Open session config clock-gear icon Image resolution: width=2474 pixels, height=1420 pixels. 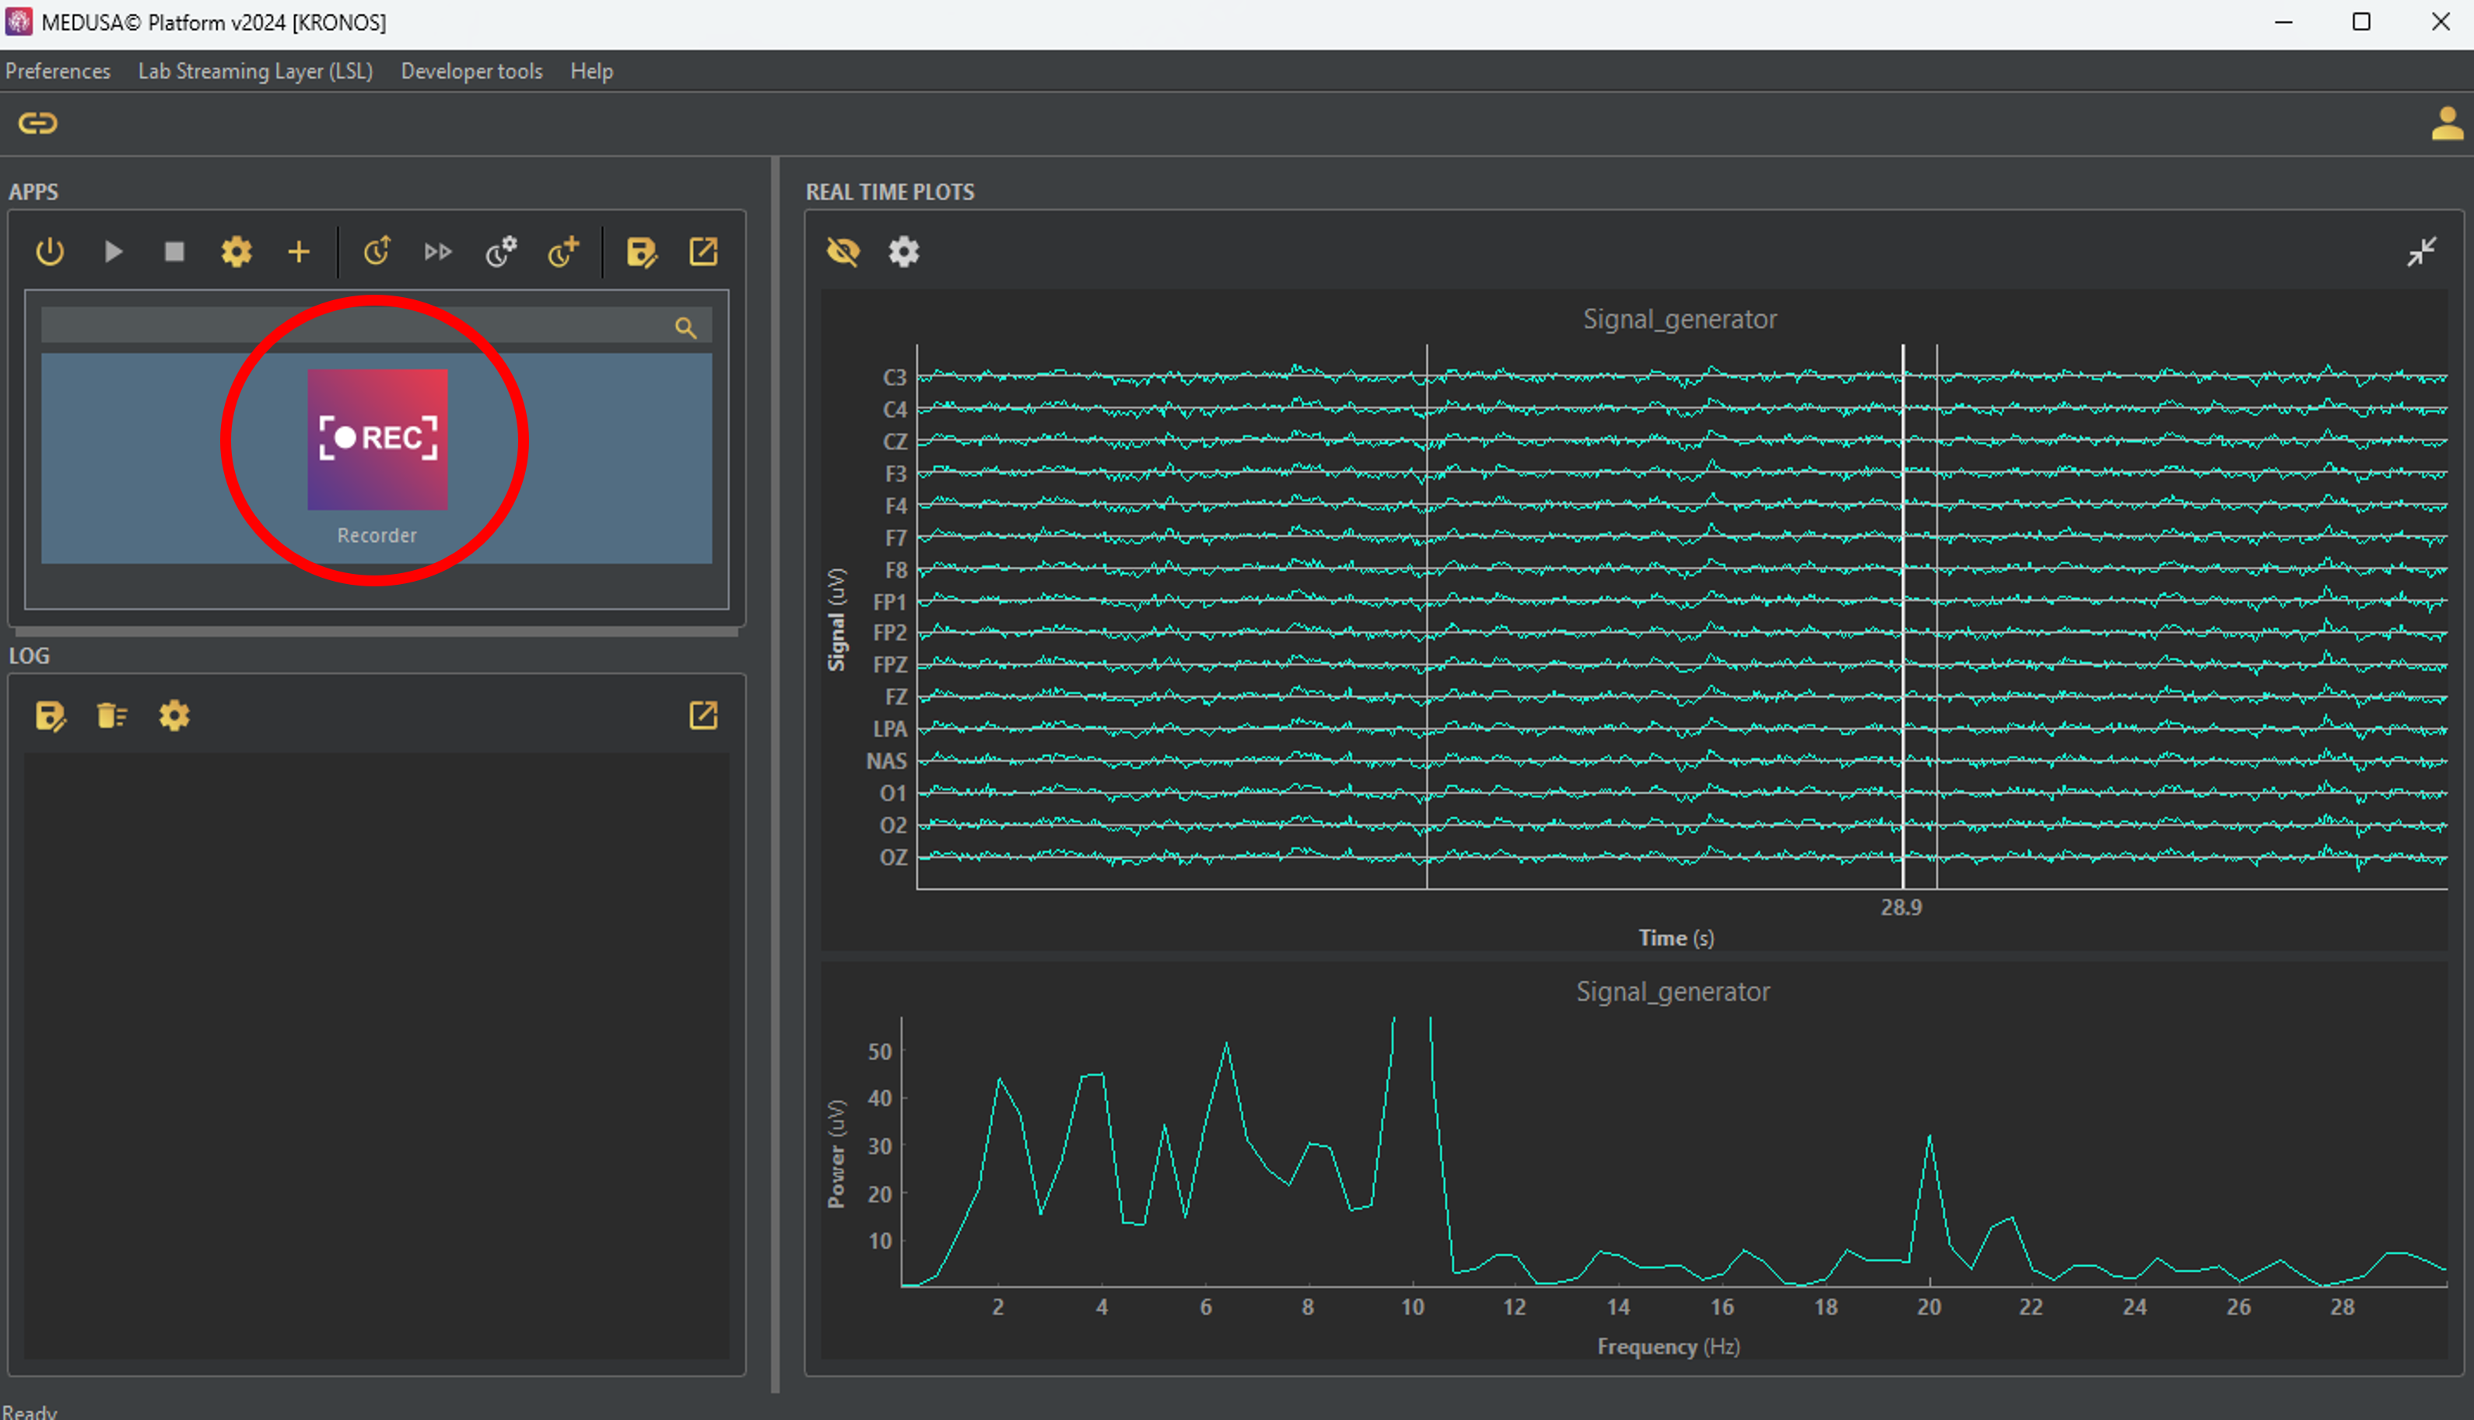500,253
